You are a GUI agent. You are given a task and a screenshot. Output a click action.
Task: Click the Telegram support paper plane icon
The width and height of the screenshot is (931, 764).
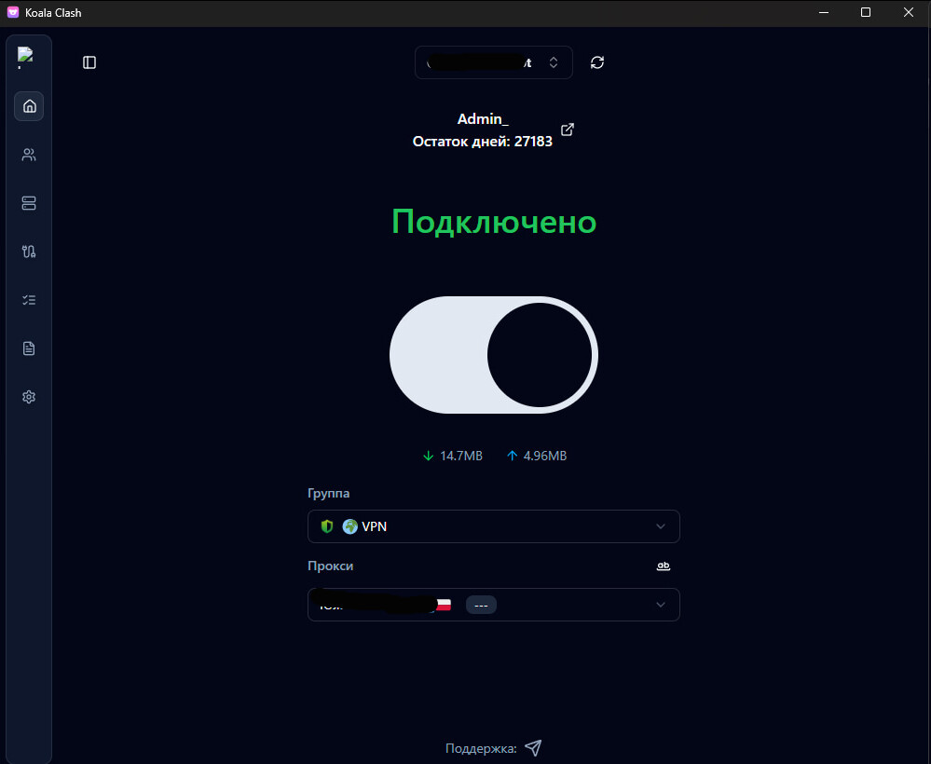coord(533,748)
